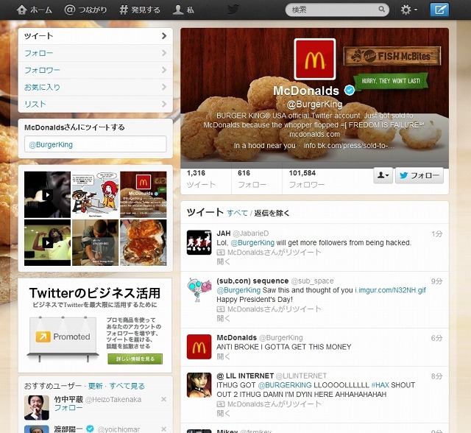Select リスト in the sidebar menu

click(x=96, y=105)
